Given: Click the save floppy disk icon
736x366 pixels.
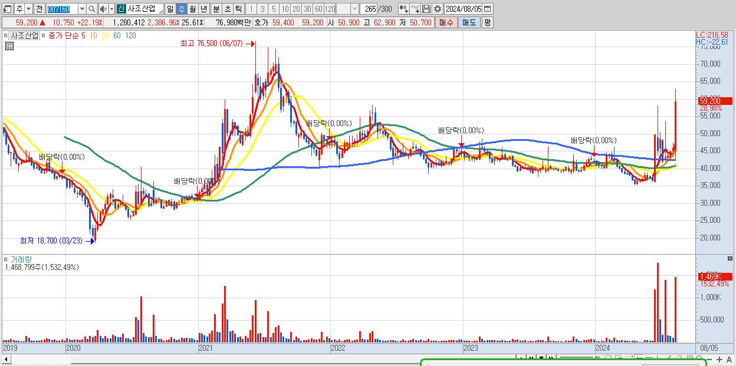Looking at the screenshot, I should pos(426,9).
